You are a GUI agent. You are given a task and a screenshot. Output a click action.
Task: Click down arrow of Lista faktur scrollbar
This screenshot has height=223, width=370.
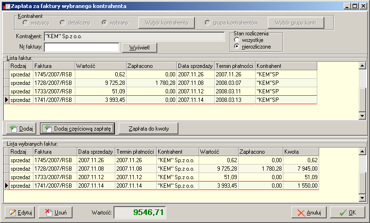[362, 116]
